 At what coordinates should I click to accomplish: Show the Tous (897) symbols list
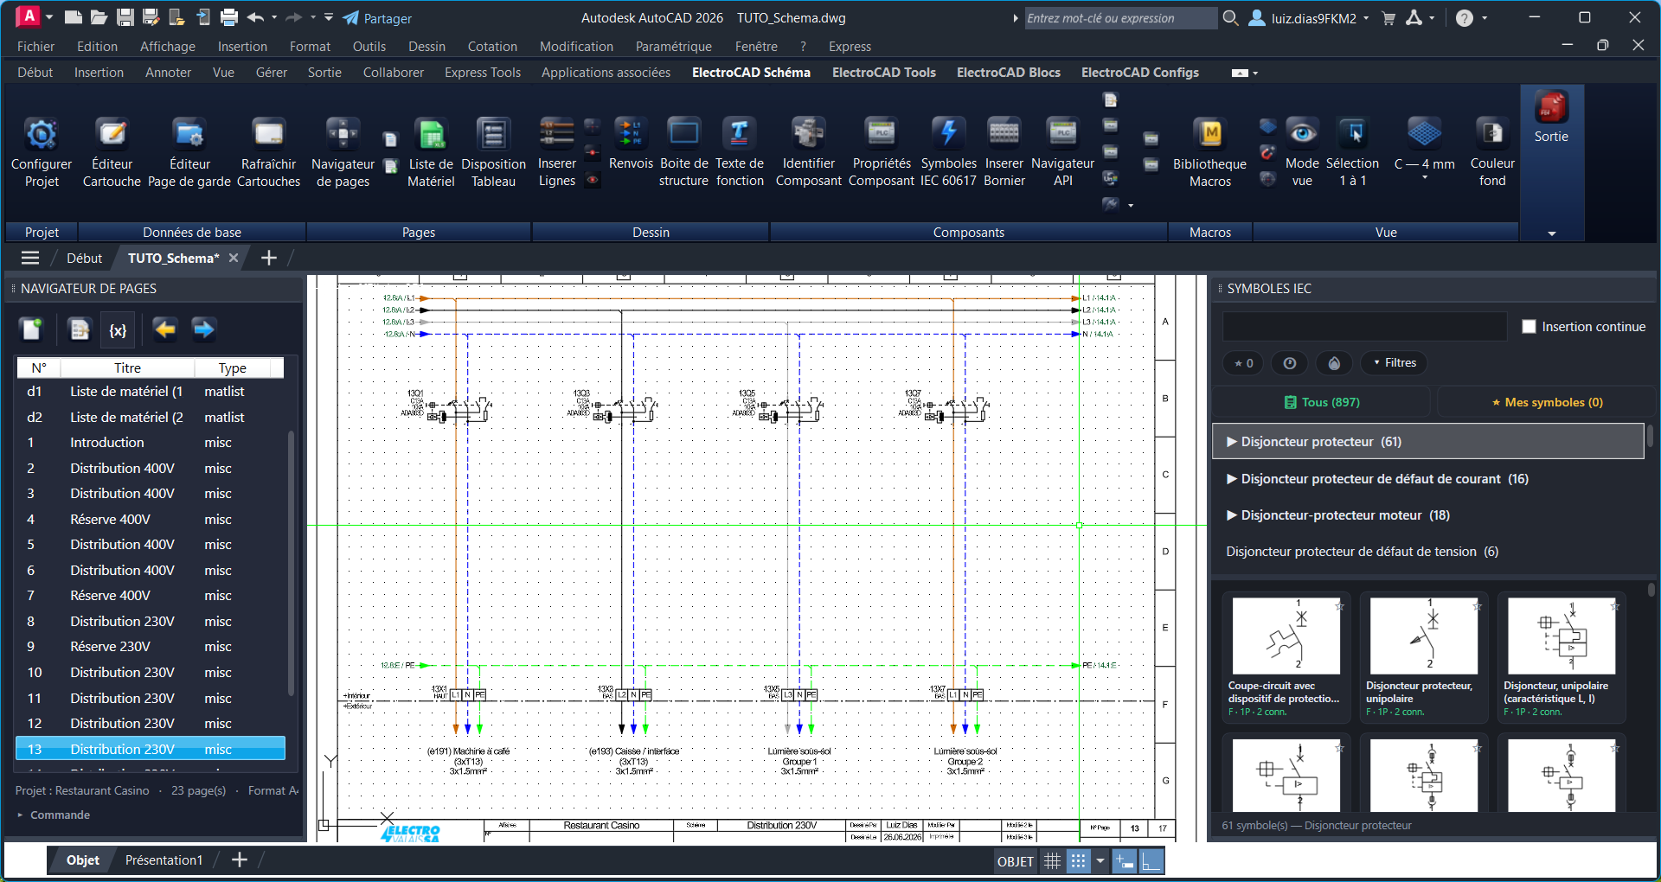point(1321,402)
